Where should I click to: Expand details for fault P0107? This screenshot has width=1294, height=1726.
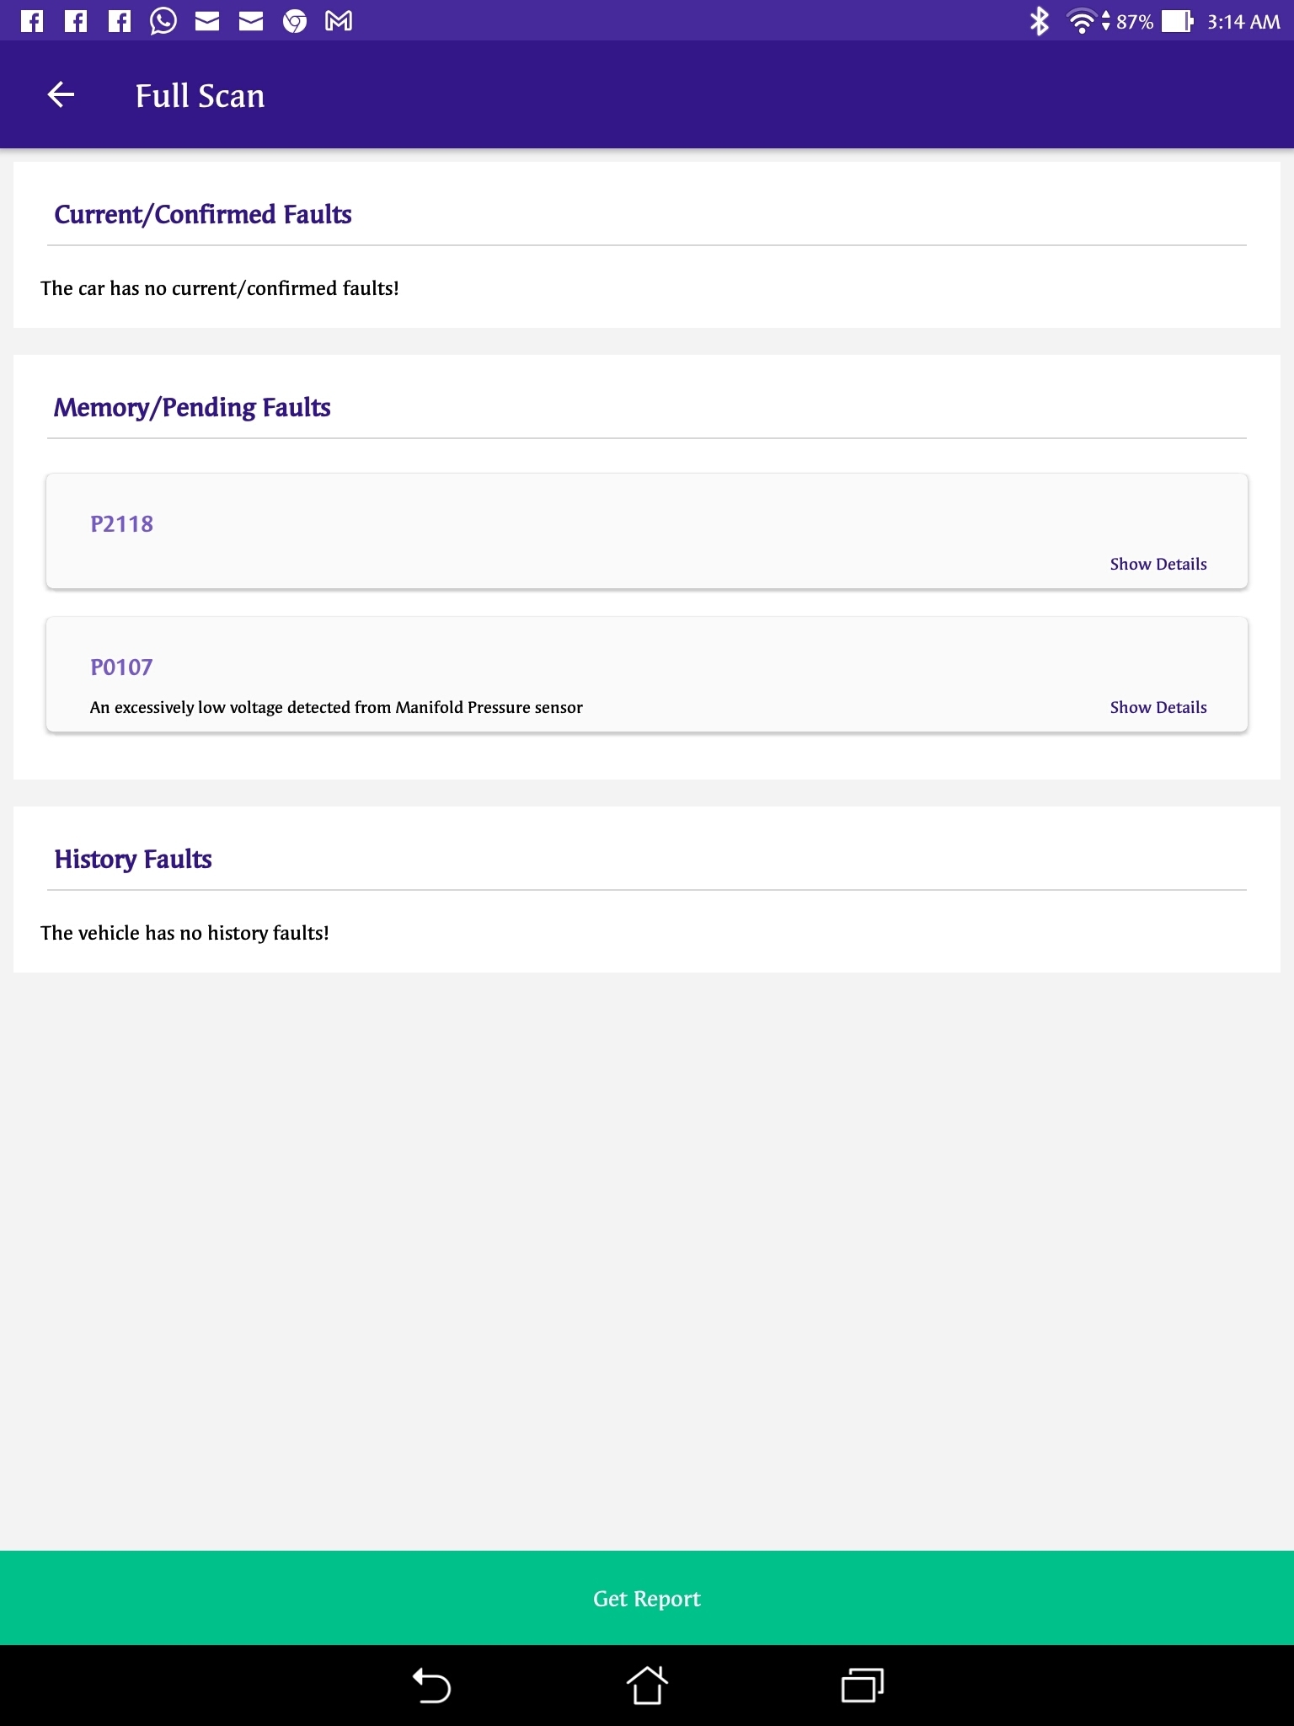[1158, 707]
